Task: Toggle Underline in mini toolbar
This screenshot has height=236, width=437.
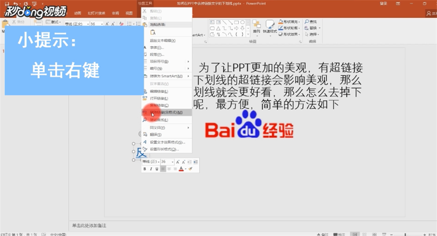Action: point(157,169)
